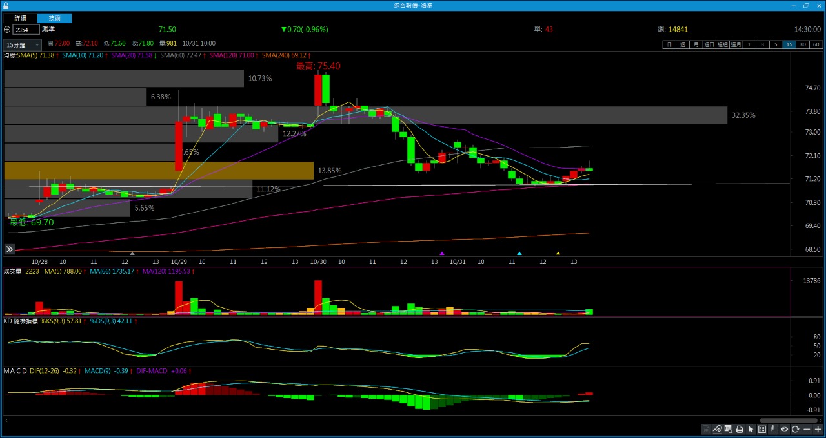826x438 pixels.
Task: Open the chart layout panel icon
Action: [762, 429]
